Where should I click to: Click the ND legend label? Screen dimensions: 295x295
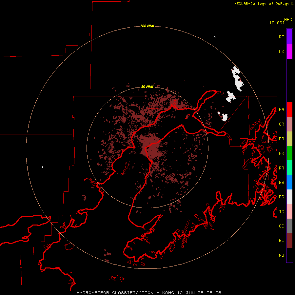[x=281, y=255]
